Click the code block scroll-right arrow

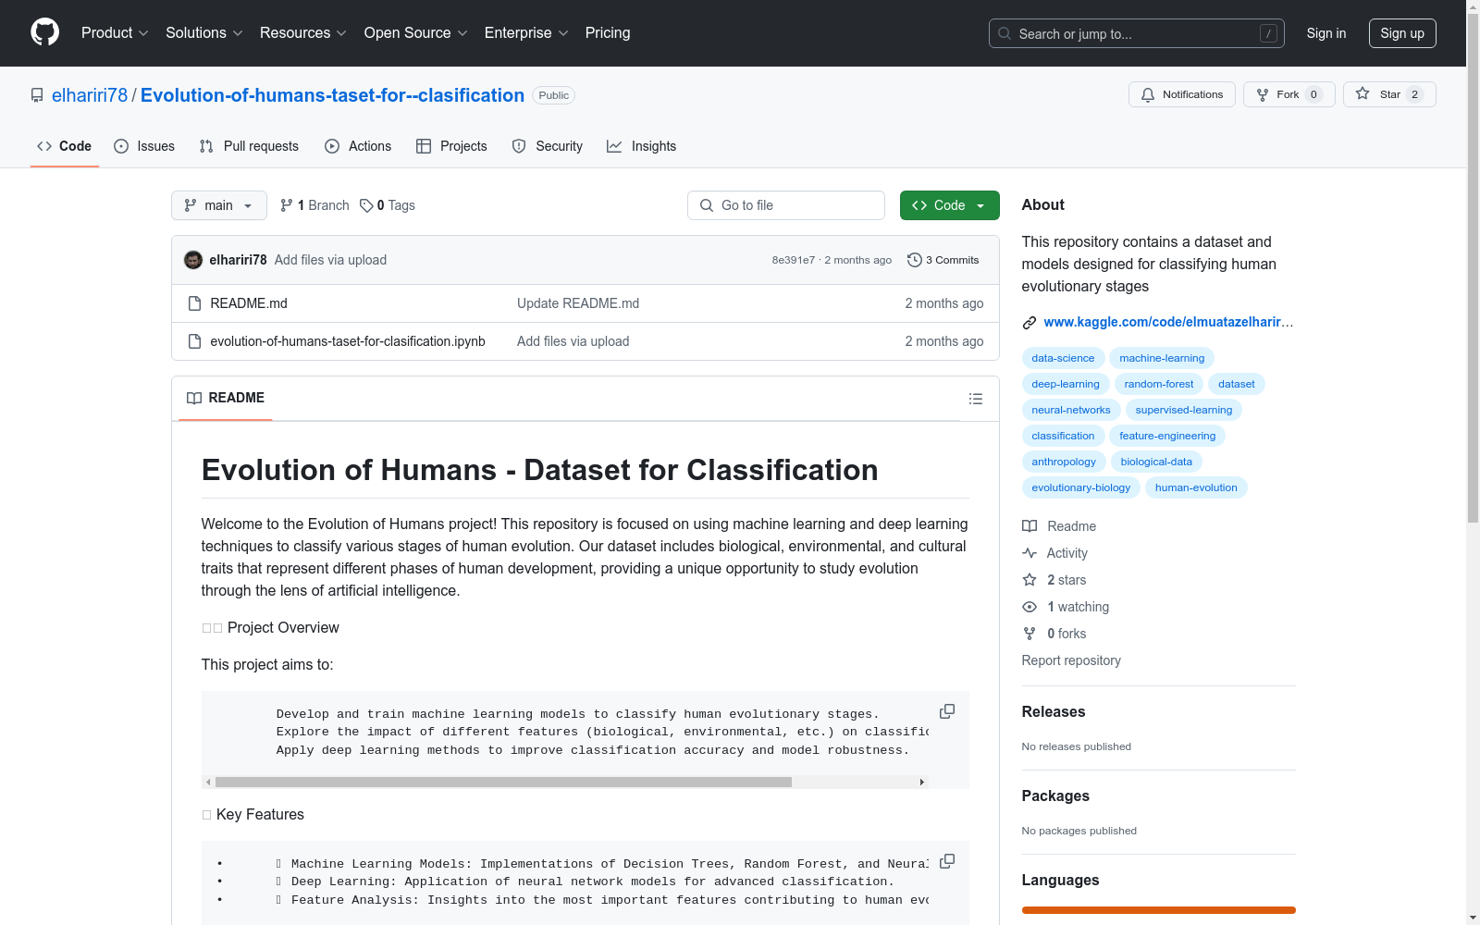click(x=922, y=783)
